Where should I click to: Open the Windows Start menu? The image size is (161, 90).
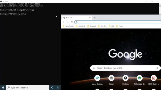tap(3, 87)
